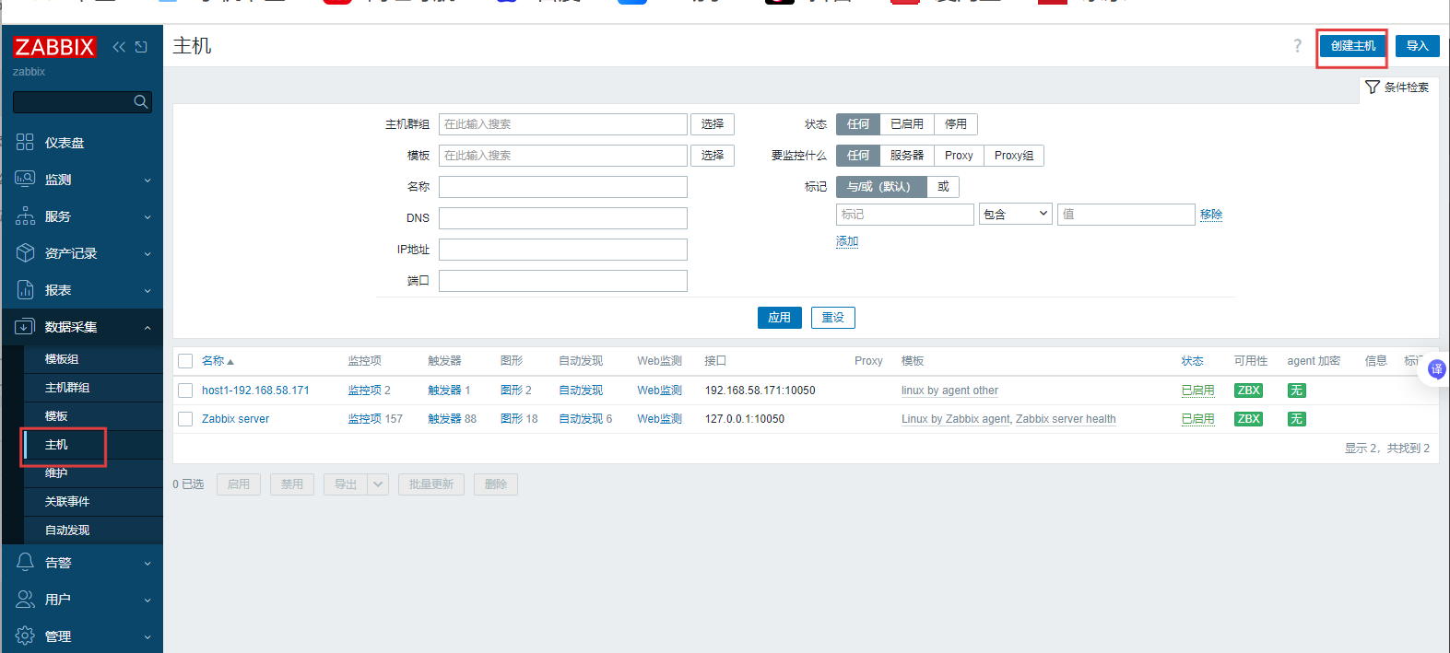
Task: Click the 添加 tag link
Action: coord(847,241)
